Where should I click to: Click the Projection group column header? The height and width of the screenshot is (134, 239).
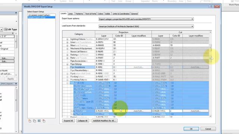click(123, 32)
